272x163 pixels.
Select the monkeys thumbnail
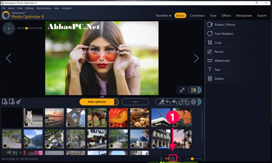coord(76,139)
